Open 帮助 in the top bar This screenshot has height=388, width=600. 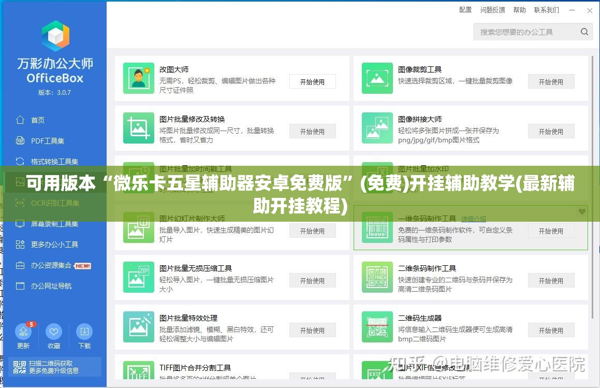pyautogui.click(x=519, y=10)
